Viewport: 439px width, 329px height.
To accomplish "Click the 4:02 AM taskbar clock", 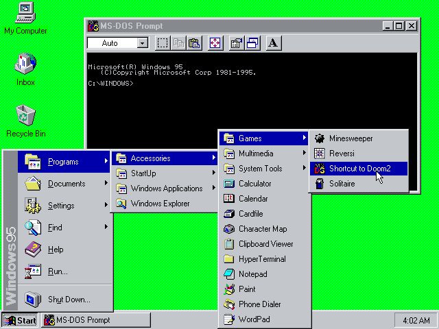I will (x=415, y=320).
